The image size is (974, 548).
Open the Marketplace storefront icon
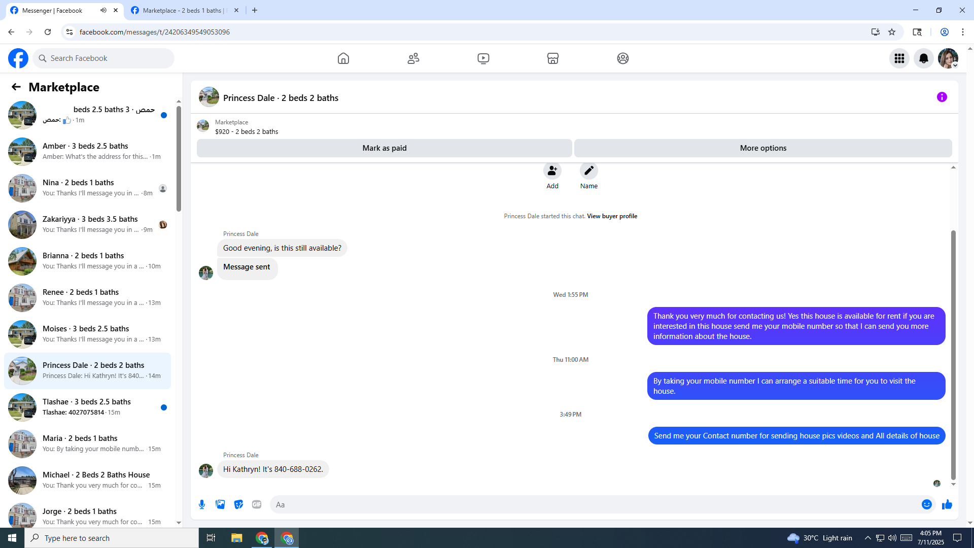(553, 58)
